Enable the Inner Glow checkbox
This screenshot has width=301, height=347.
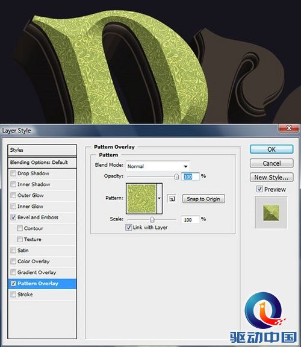click(13, 206)
